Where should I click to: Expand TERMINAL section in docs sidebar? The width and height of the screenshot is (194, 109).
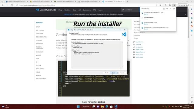click(x=39, y=40)
